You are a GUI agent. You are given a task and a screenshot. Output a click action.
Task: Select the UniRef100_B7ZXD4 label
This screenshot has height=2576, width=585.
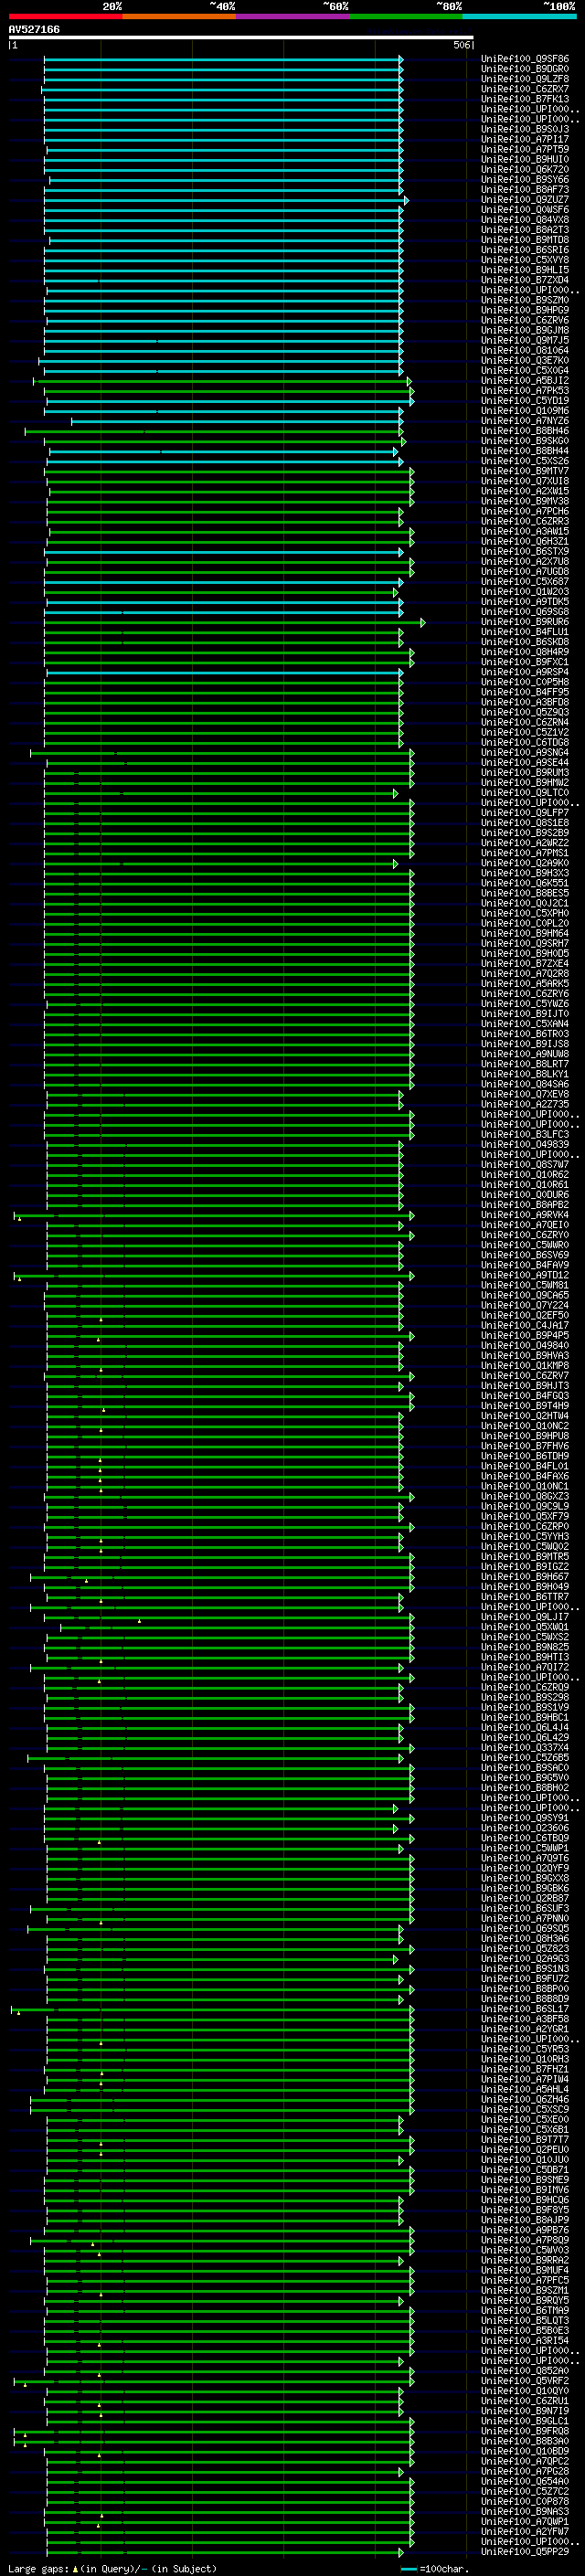[525, 280]
